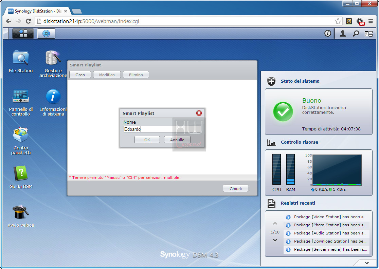Click the Registri recenti document icon

click(x=271, y=203)
